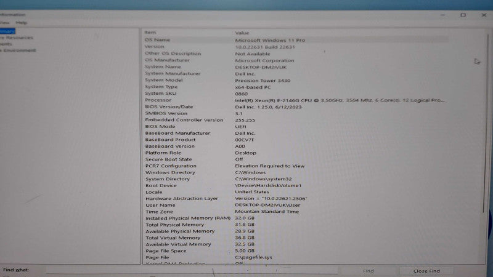Screen dimensions: 493x277
Task: Select the BaseBoard Manufacturer row label
Action: (177, 133)
